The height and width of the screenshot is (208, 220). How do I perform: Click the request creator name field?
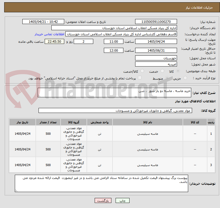point(121,34)
